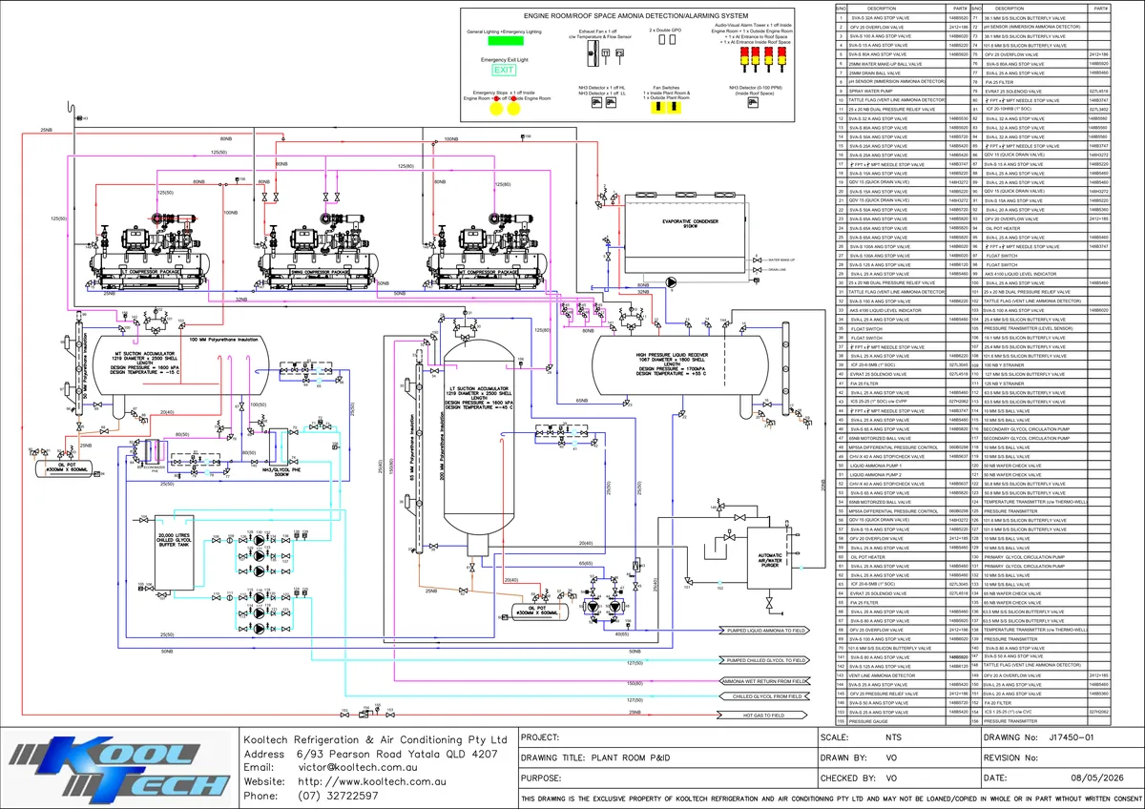Screen dimensions: 1145x809
Task: Click the 'FIA 20 FILTER' table row
Action: [1039, 703]
